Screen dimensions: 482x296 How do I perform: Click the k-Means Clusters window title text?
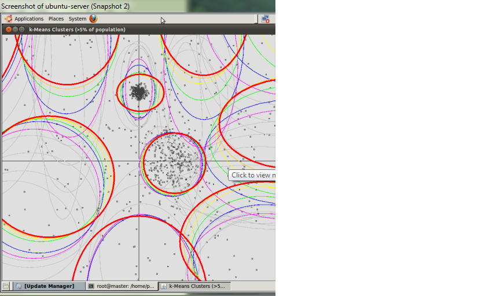(77, 29)
